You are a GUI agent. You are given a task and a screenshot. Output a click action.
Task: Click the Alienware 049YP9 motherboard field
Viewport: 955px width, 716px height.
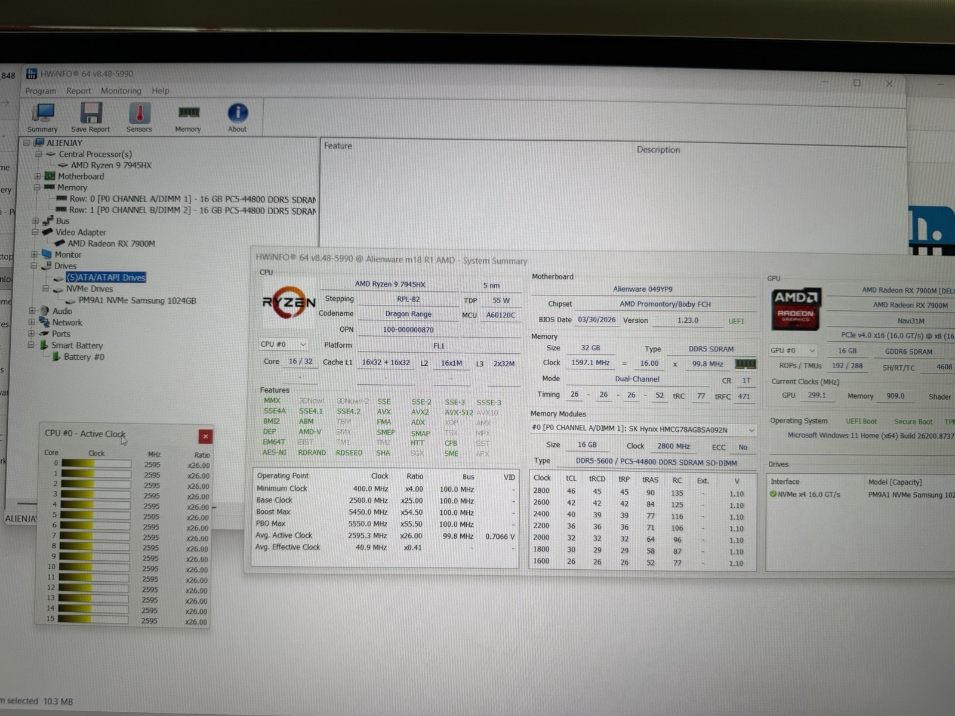click(643, 289)
